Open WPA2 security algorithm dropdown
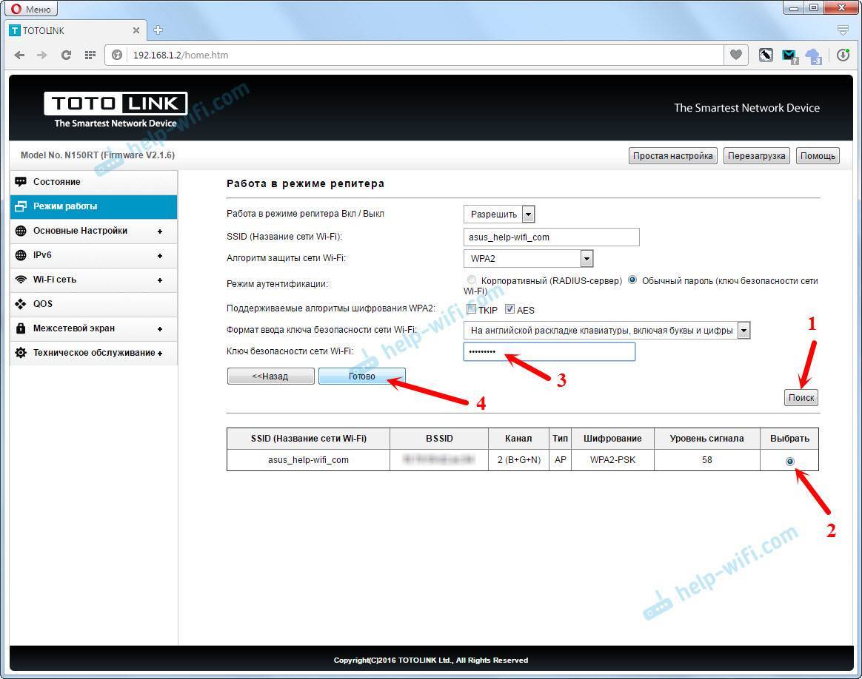Image resolution: width=862 pixels, height=679 pixels. pos(528,259)
